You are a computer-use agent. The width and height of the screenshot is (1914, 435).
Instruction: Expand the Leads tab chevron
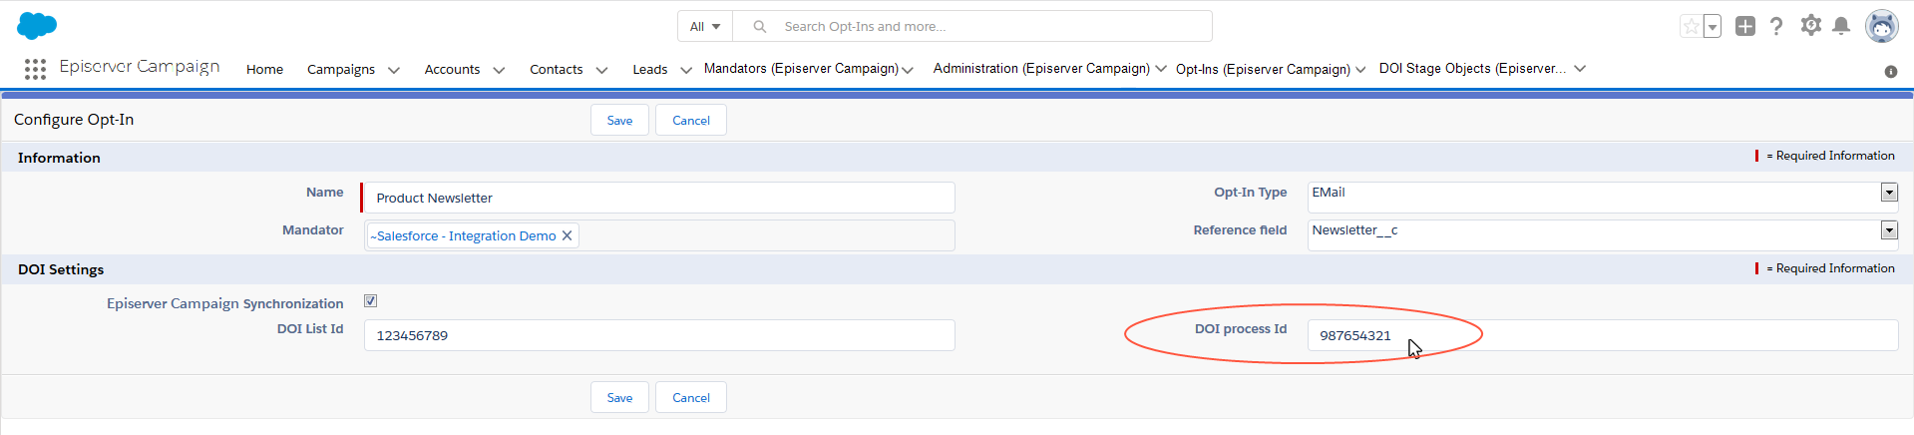(686, 70)
